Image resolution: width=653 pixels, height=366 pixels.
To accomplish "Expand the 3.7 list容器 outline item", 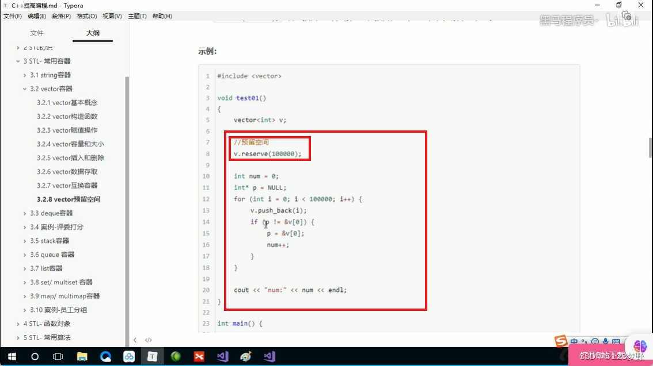I will point(25,268).
